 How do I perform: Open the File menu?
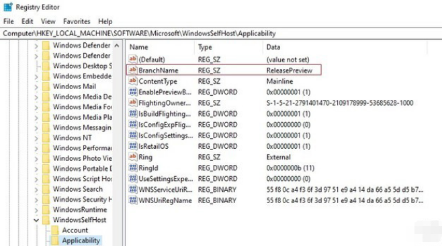click(x=9, y=21)
